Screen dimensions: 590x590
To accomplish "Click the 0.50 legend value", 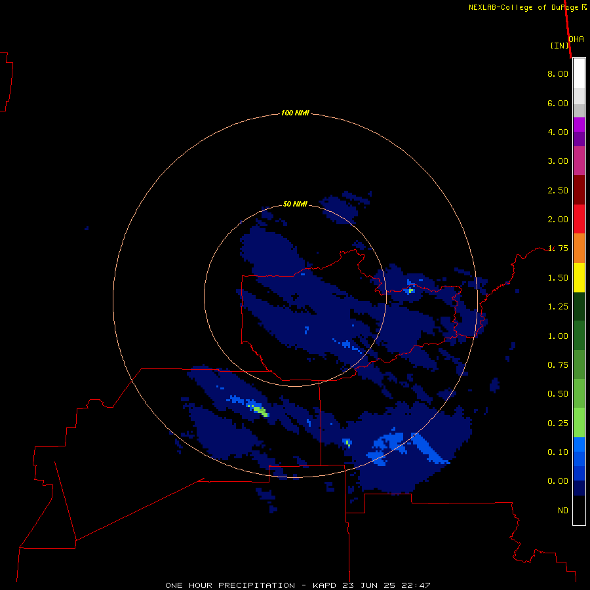I will click(558, 394).
